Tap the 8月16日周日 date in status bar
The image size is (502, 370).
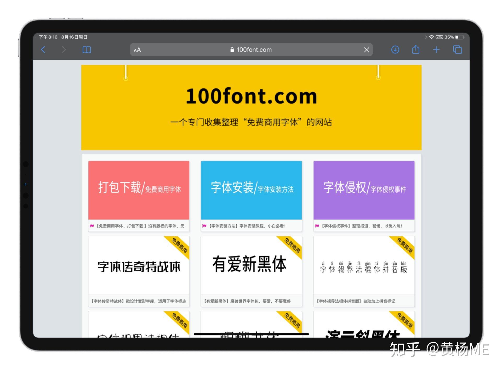pyautogui.click(x=74, y=37)
